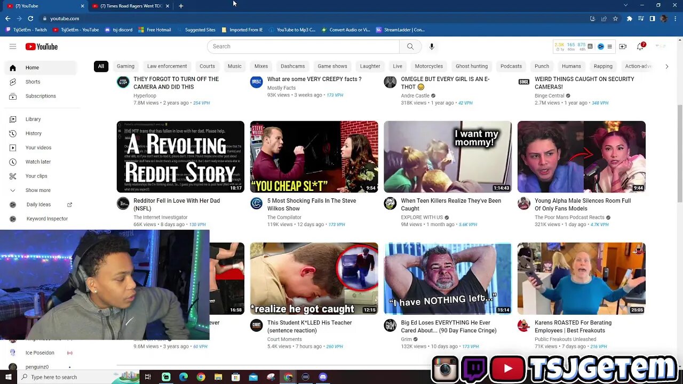Open the browser Extensions puzzle icon
The image size is (683, 384).
629,19
